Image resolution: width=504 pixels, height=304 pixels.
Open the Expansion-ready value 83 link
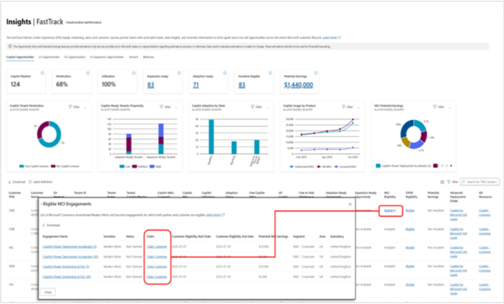coord(151,85)
